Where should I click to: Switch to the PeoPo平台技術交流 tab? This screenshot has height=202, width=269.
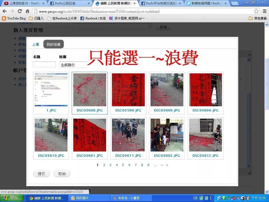161,3
